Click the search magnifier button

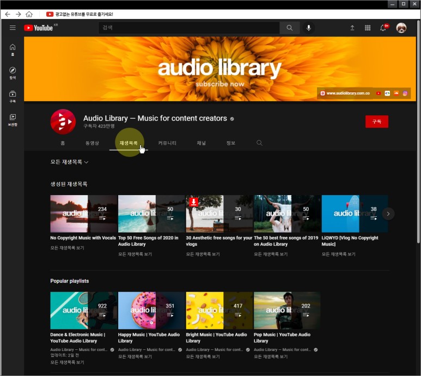click(289, 28)
